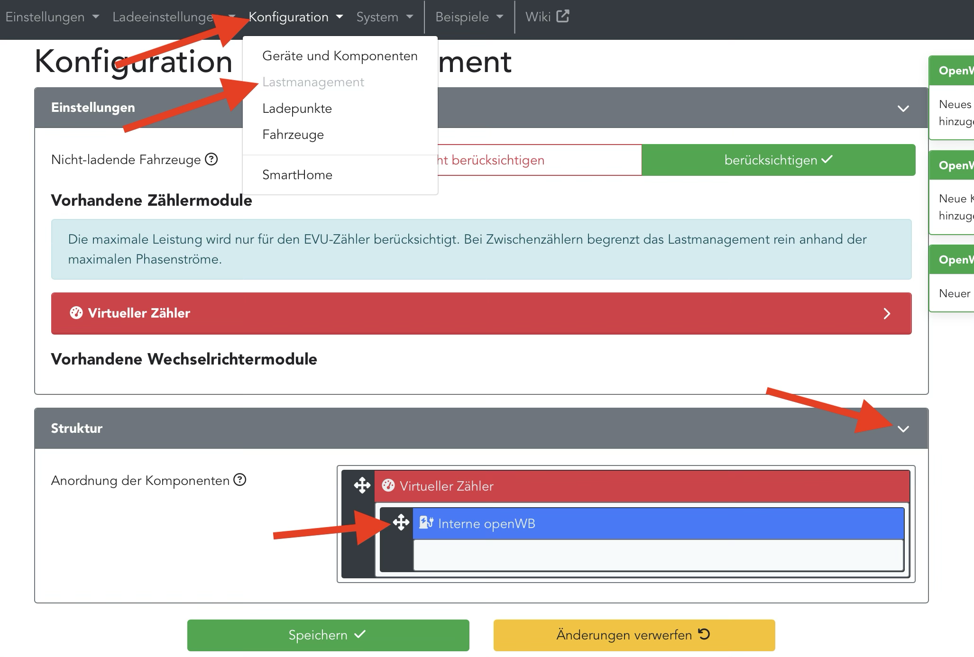The height and width of the screenshot is (657, 974).
Task: Click the Speichern button
Action: [328, 635]
